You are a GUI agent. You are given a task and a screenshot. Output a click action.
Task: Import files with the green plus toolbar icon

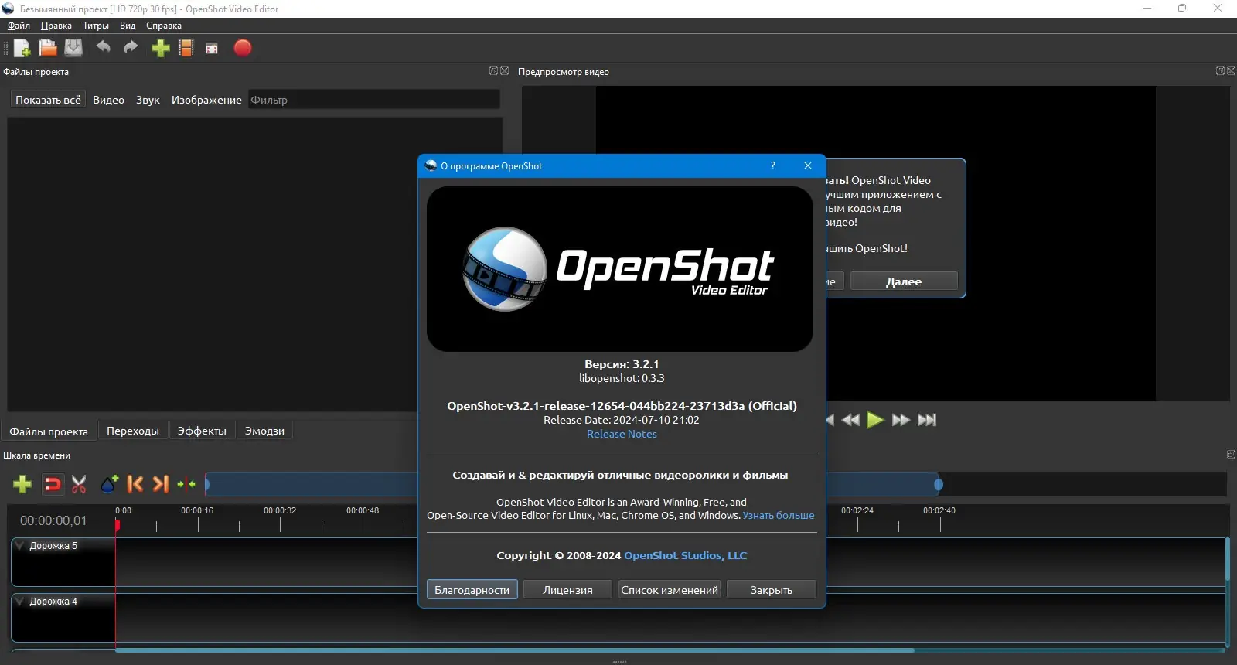(160, 48)
